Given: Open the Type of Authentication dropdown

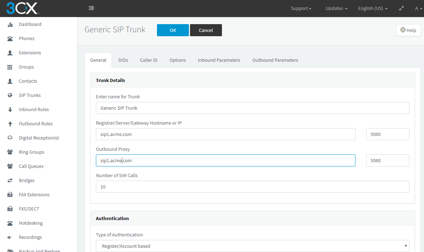Looking at the screenshot, I should [252, 246].
